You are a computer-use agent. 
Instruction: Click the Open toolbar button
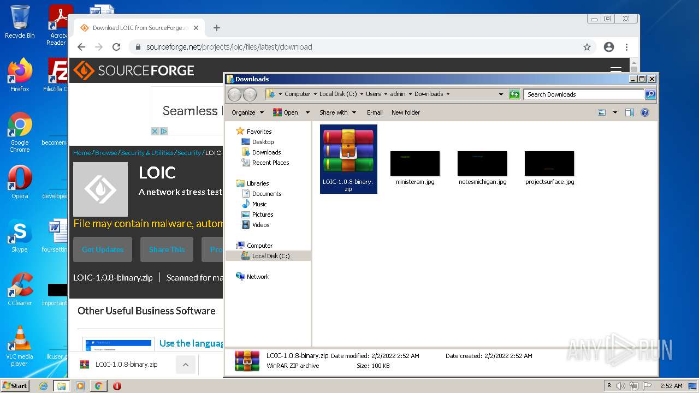(286, 112)
